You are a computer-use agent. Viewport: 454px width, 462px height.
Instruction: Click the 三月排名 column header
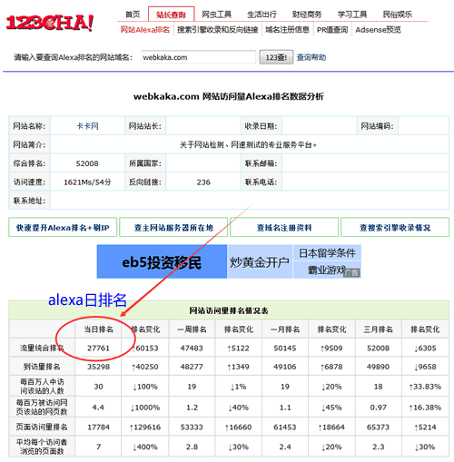click(x=379, y=329)
